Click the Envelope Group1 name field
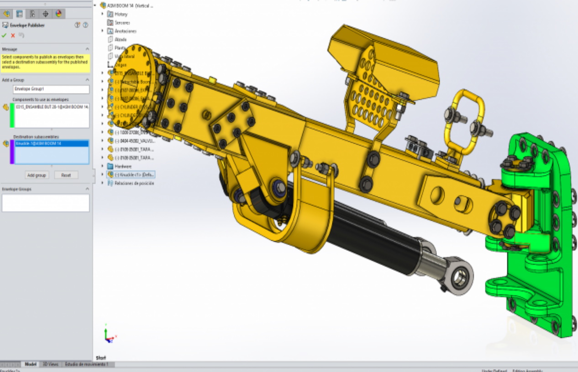The height and width of the screenshot is (372, 578). [51, 89]
